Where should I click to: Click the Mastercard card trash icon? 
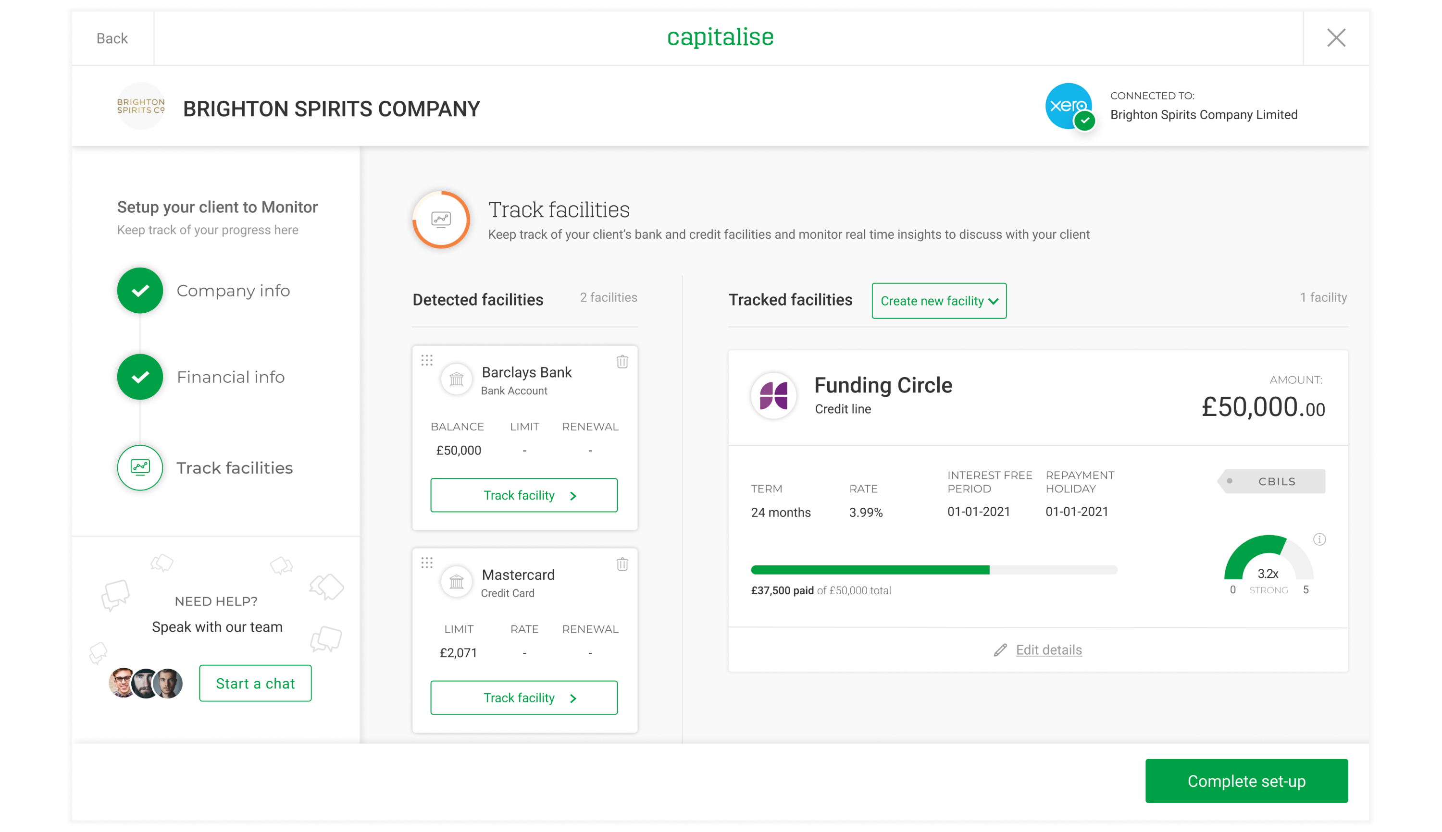pos(622,564)
